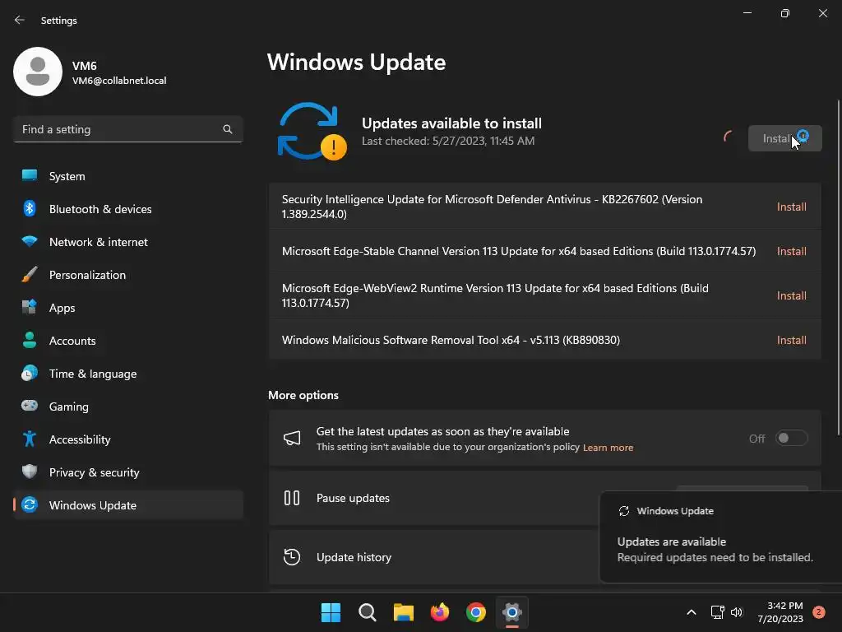
Task: Install Edge-Stable Channel Version 113 update
Action: [792, 251]
